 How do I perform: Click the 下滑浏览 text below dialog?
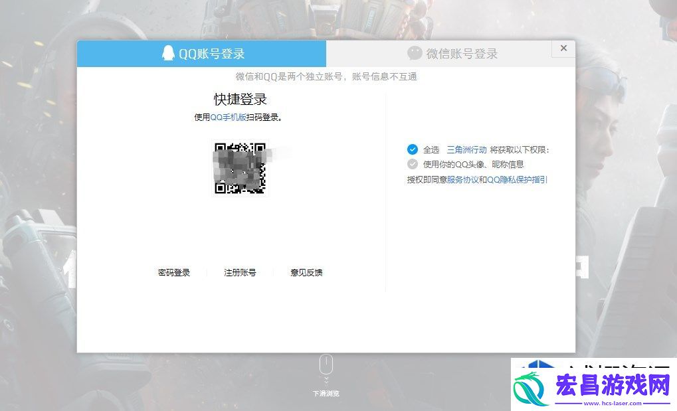(x=326, y=394)
